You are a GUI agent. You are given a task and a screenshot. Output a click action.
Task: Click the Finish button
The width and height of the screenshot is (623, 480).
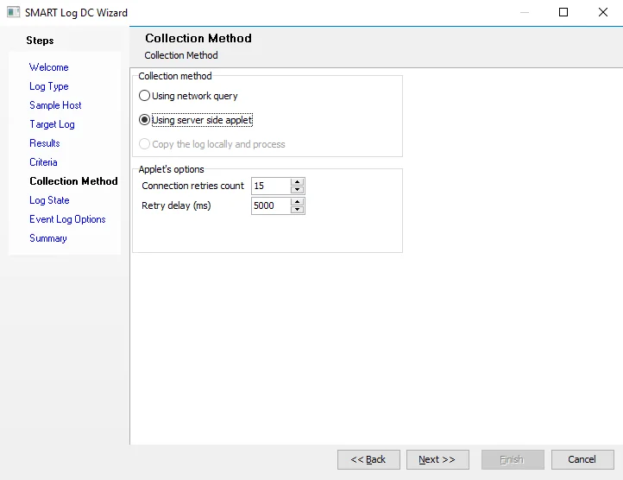point(513,460)
